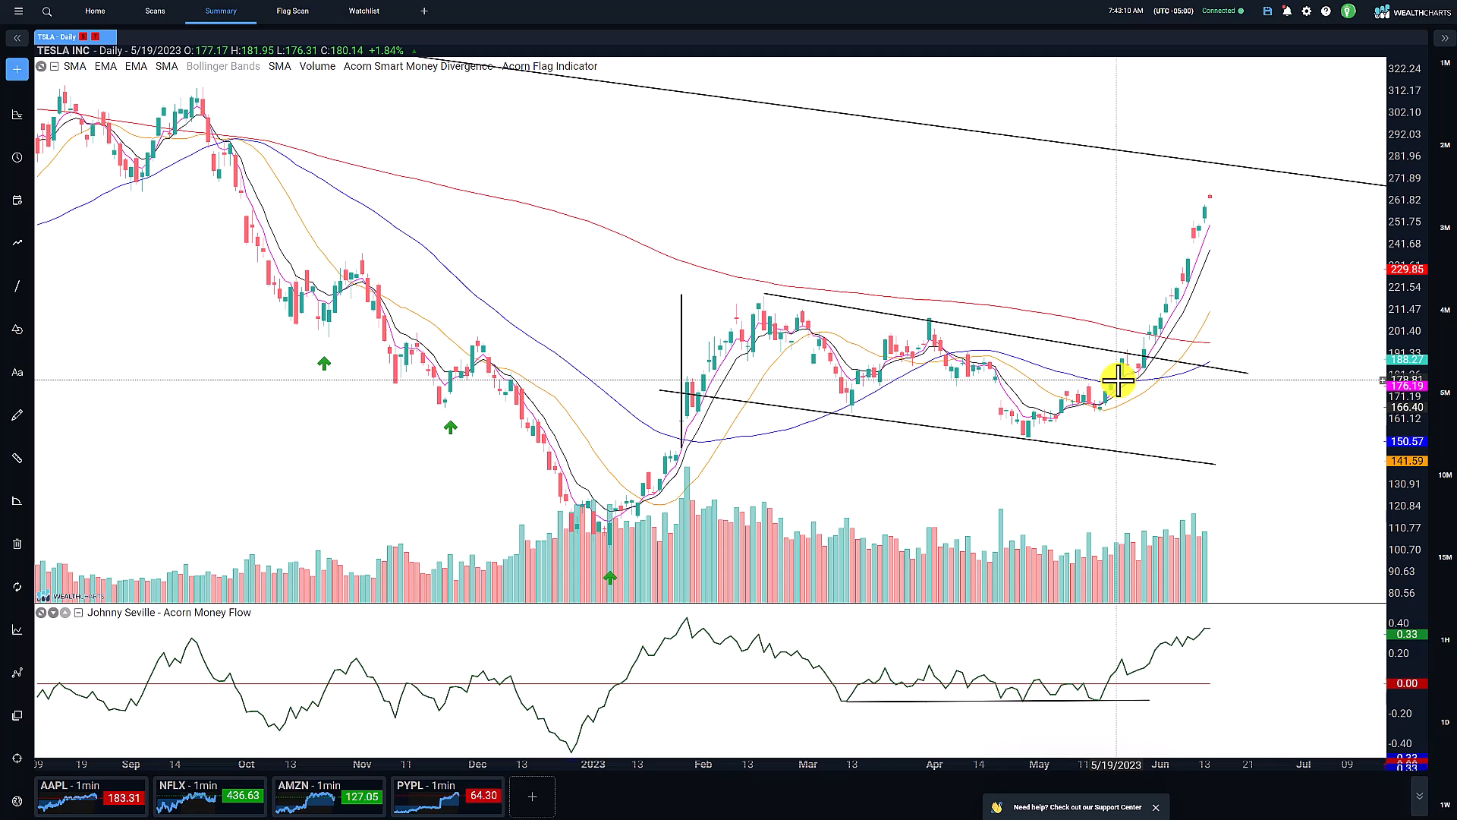Move Money Flow pane up with arrow

(x=65, y=613)
